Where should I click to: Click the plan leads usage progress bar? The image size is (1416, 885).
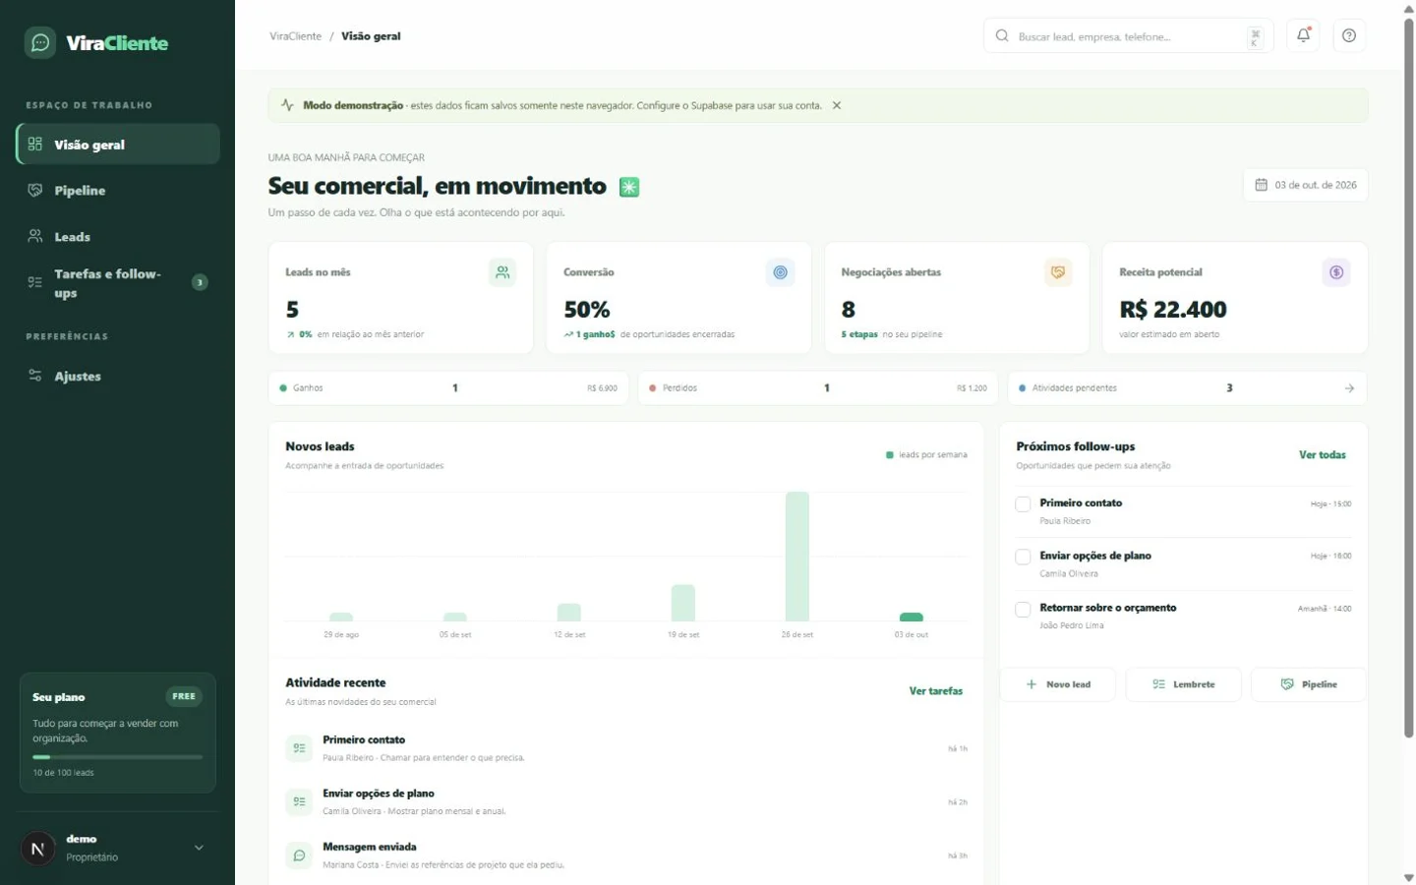tap(117, 757)
